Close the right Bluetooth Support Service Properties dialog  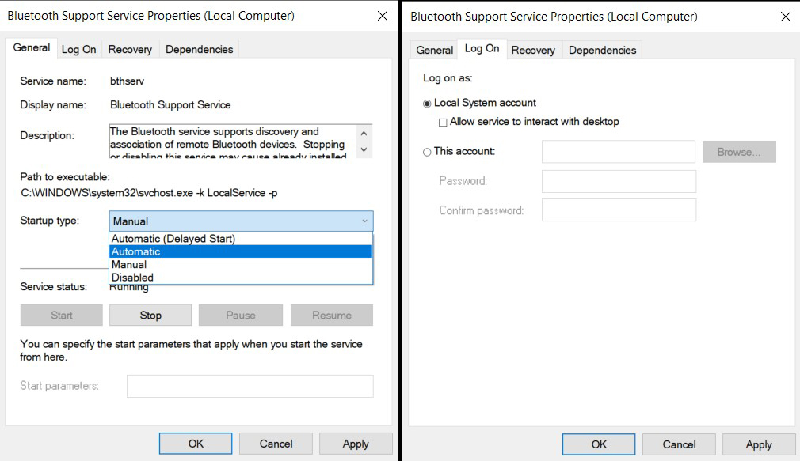pyautogui.click(x=785, y=17)
